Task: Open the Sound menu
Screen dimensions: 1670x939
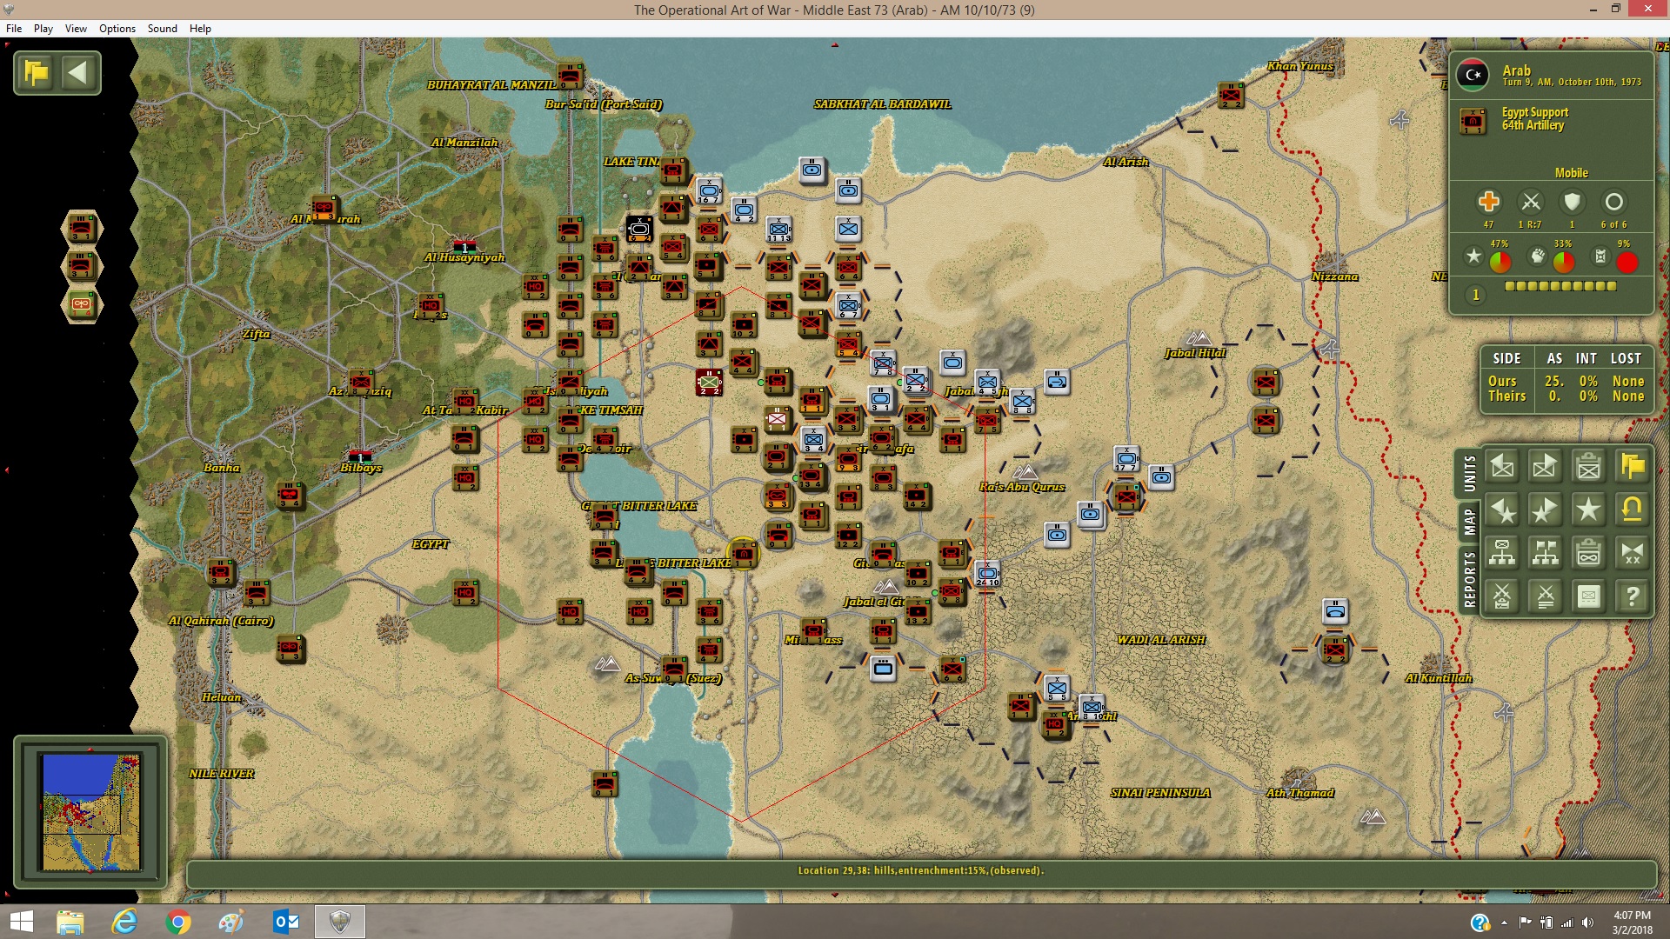Action: (x=163, y=28)
